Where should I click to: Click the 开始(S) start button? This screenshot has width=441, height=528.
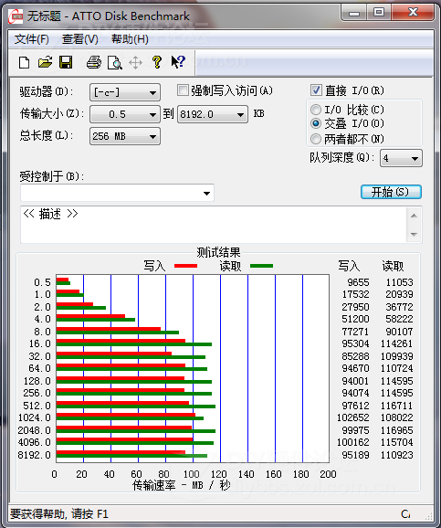(391, 192)
